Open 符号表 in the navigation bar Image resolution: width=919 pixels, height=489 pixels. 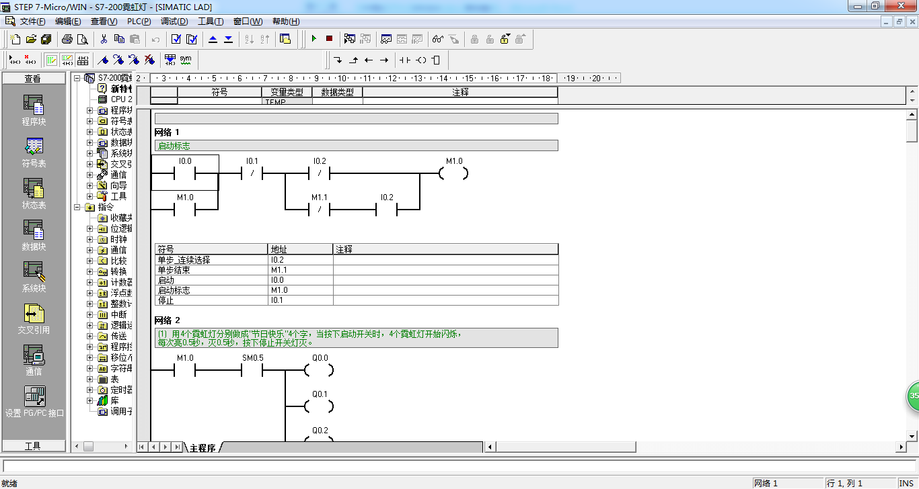[34, 152]
